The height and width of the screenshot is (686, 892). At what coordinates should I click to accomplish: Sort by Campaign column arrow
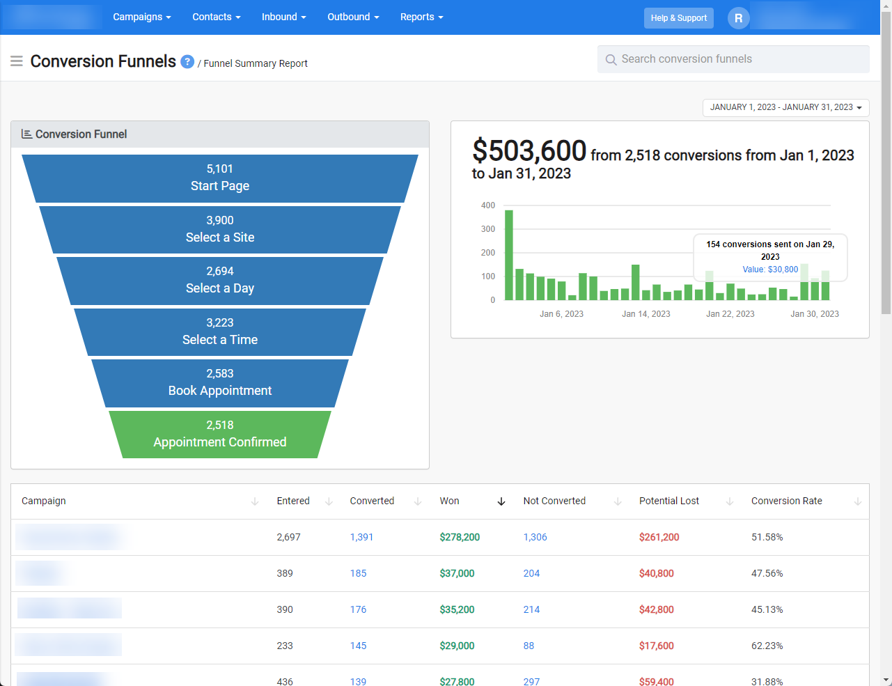pyautogui.click(x=255, y=501)
